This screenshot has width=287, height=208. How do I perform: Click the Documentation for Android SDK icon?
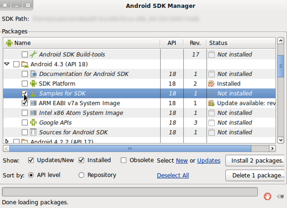(33, 74)
